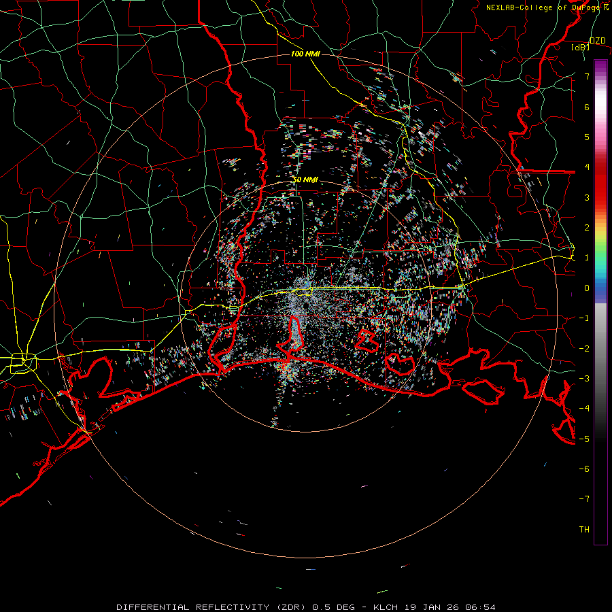Click the NEXLAB-College of DuPage credit text
Viewport: 612px width, 612px height.
click(547, 7)
